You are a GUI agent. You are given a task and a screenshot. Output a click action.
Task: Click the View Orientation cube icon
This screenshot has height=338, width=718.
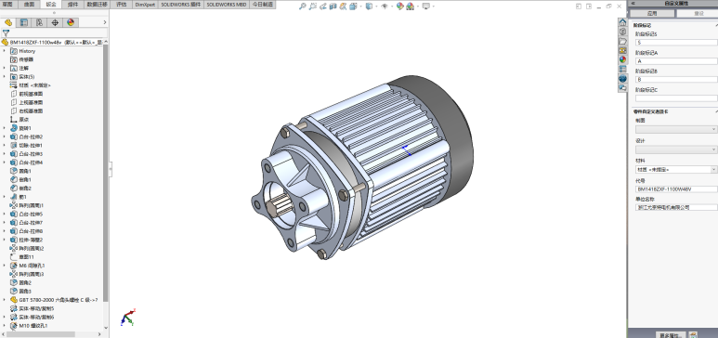point(353,6)
